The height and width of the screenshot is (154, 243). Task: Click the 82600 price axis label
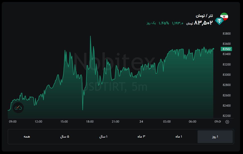pyautogui.click(x=227, y=95)
